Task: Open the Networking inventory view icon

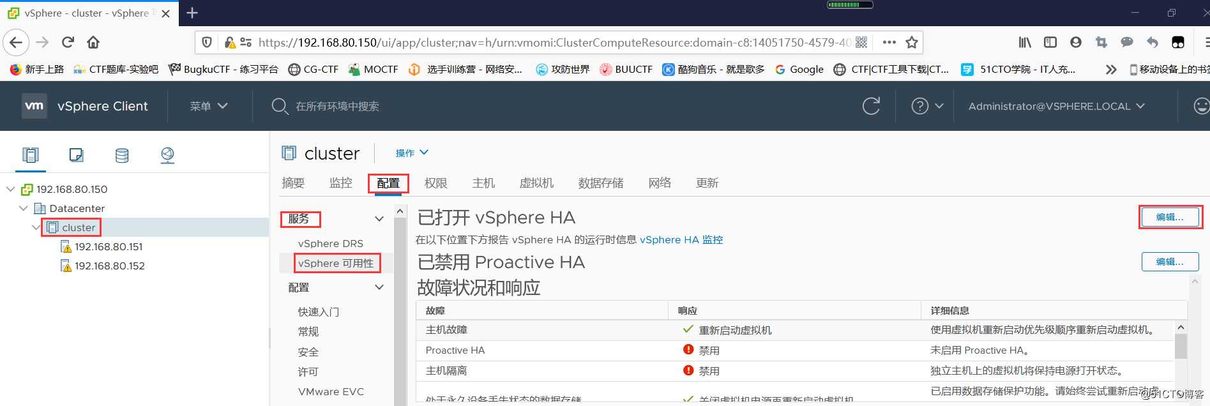Action: point(167,155)
